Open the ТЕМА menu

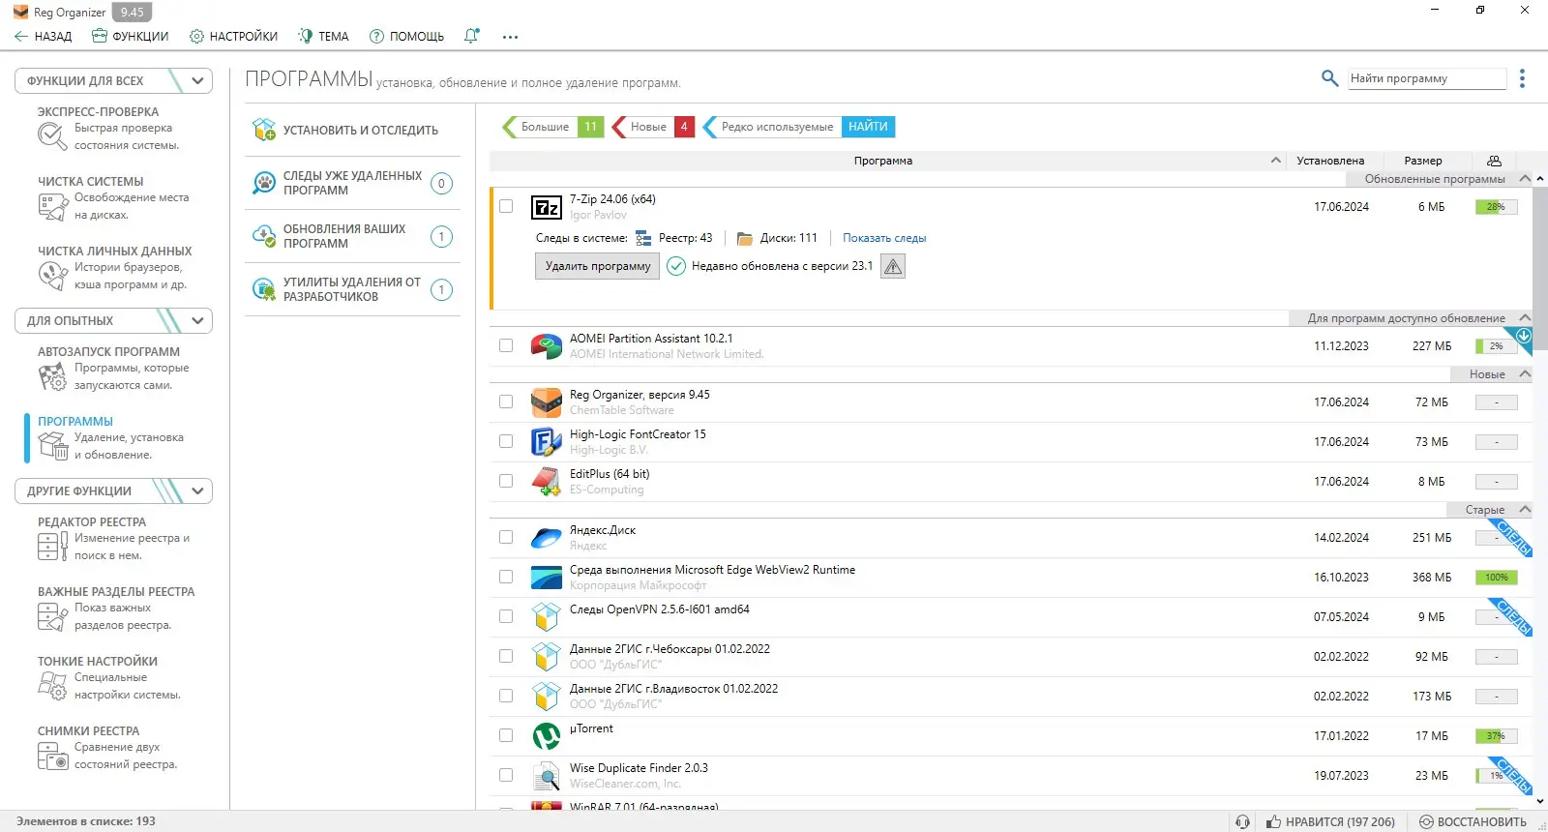click(323, 37)
